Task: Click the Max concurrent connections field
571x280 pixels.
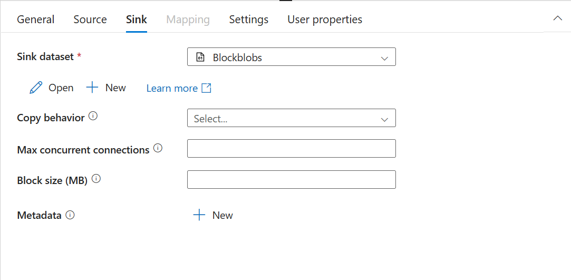Action: click(x=291, y=149)
